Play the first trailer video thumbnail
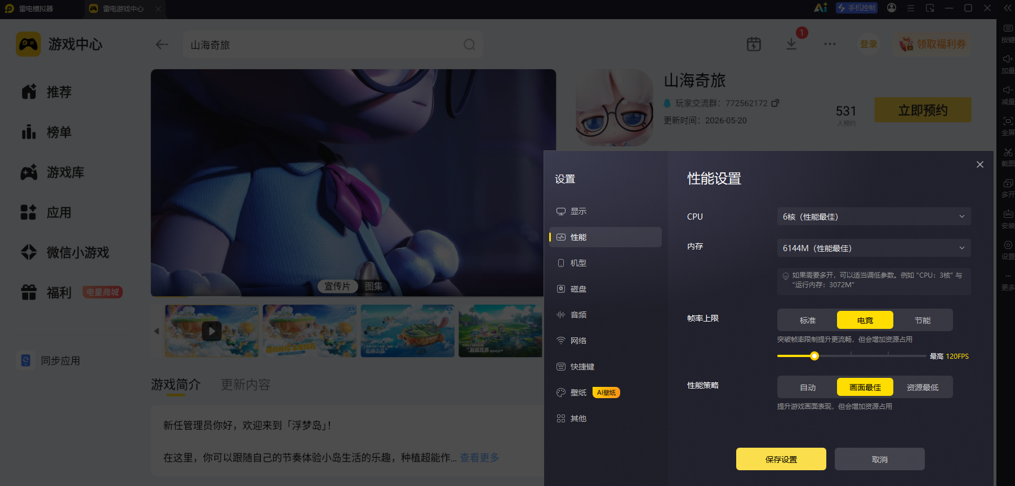The image size is (1015, 486). [212, 331]
